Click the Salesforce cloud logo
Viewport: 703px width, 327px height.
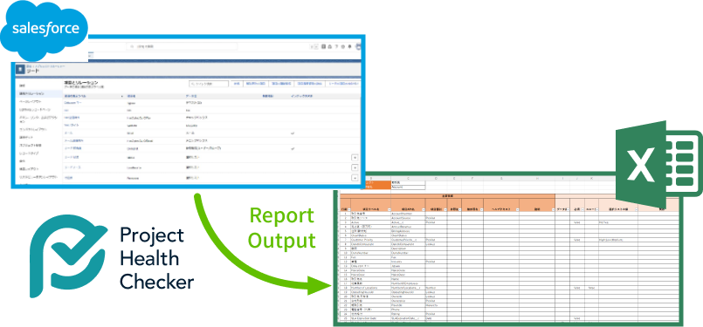[44, 30]
